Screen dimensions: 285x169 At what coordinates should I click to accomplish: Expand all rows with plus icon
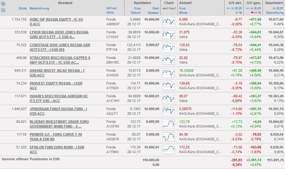coord(3,3)
